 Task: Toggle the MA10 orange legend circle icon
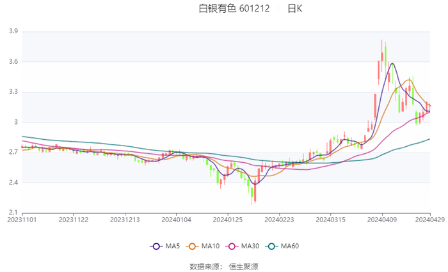tap(192, 246)
